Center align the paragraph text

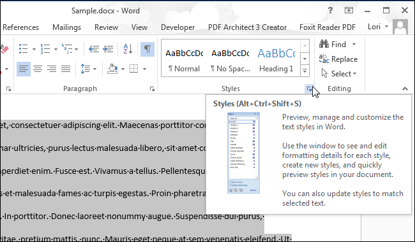click(38, 69)
